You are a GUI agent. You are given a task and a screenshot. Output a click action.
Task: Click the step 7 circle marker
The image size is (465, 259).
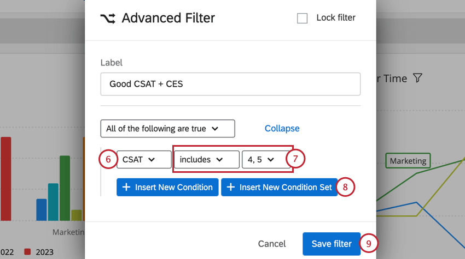[295, 159]
